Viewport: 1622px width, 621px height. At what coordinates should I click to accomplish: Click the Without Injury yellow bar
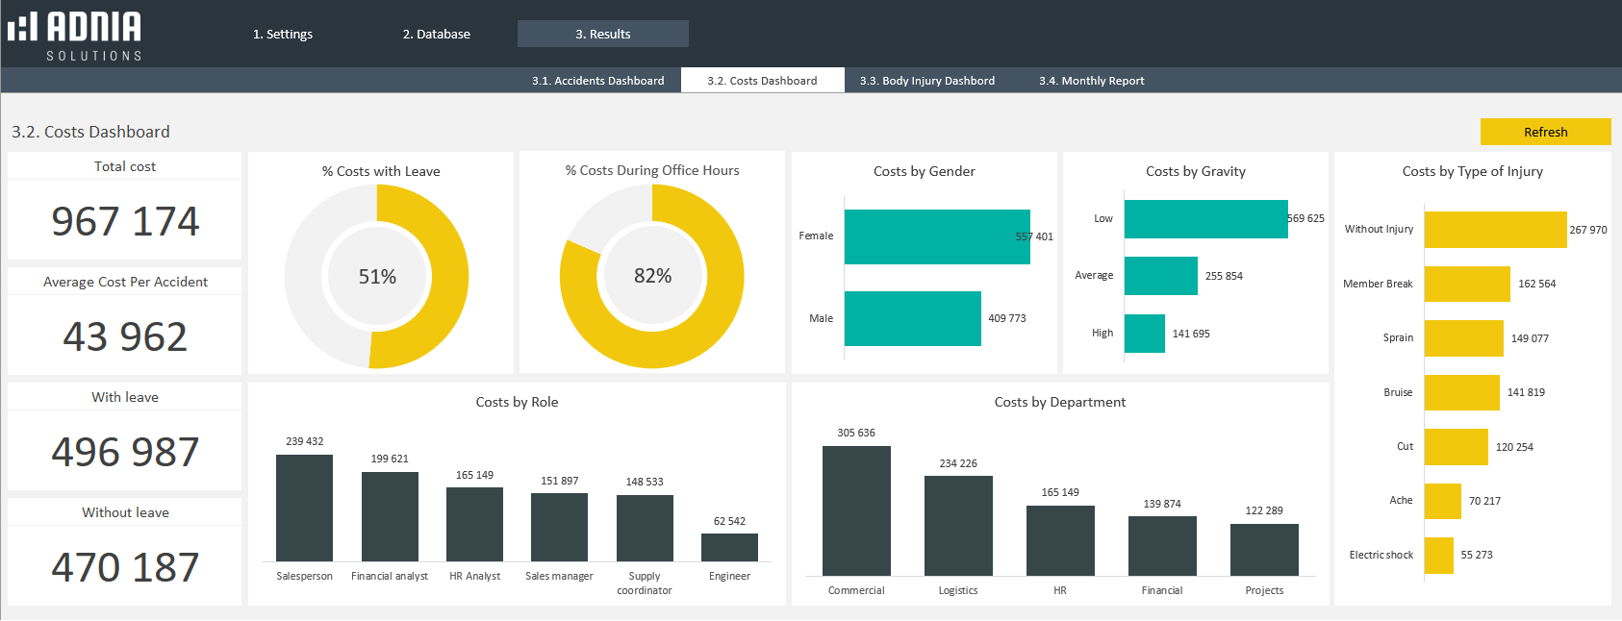click(x=1495, y=230)
